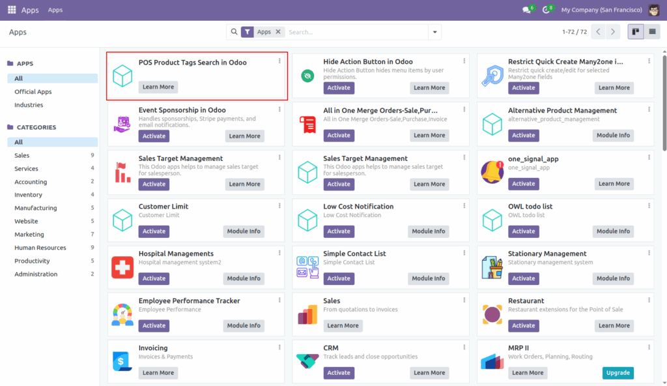Click the Hospital Managements app icon
The height and width of the screenshot is (386, 667).
(x=122, y=267)
